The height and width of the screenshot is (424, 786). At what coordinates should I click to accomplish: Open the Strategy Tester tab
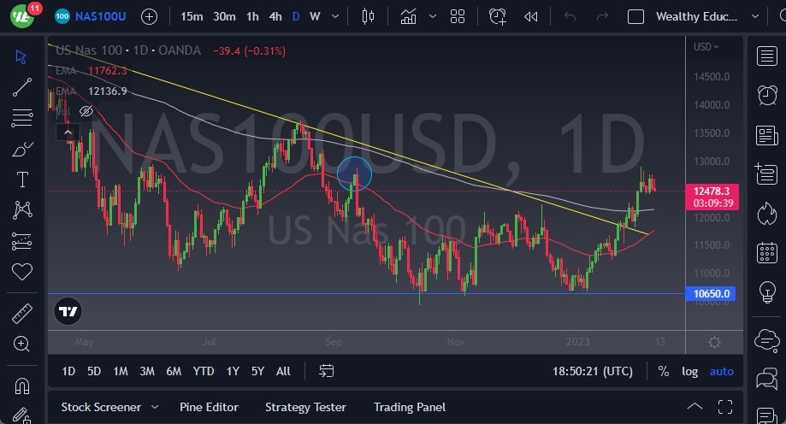(x=305, y=407)
